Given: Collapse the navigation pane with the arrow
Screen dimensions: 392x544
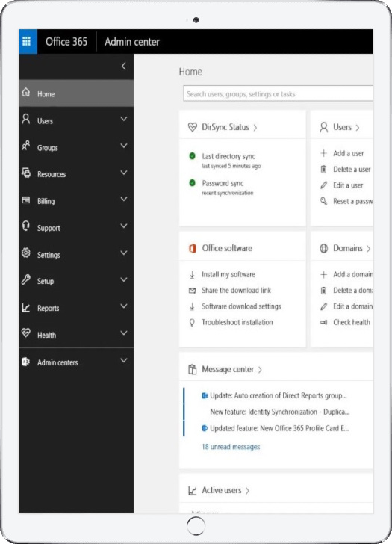Looking at the screenshot, I should tap(124, 66).
